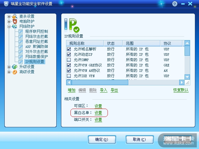
Task: Click page icon beside IP规则设置
Action: pyautogui.click(x=20, y=62)
